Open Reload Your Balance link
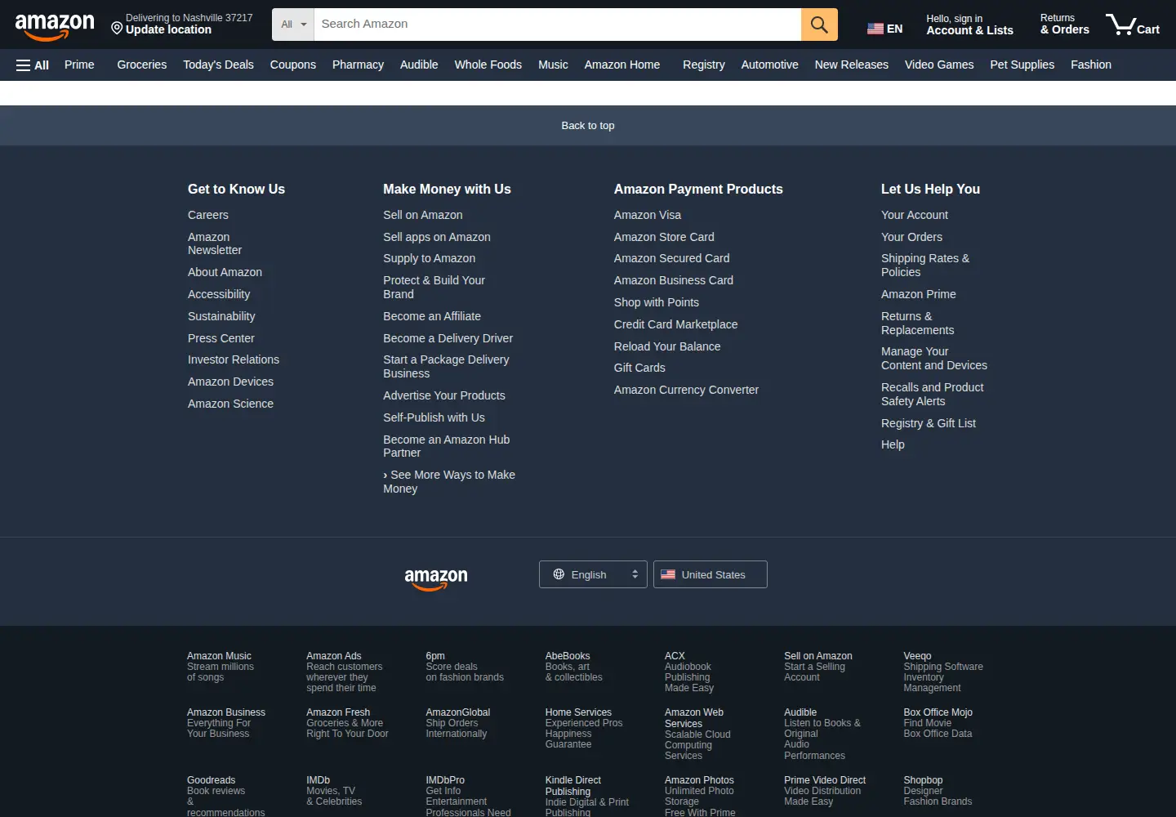 [667, 346]
